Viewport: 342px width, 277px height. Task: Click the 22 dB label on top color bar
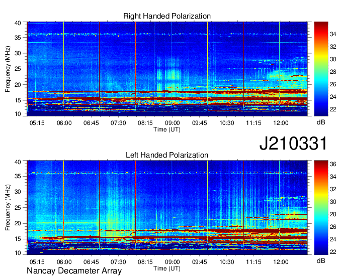click(x=333, y=109)
